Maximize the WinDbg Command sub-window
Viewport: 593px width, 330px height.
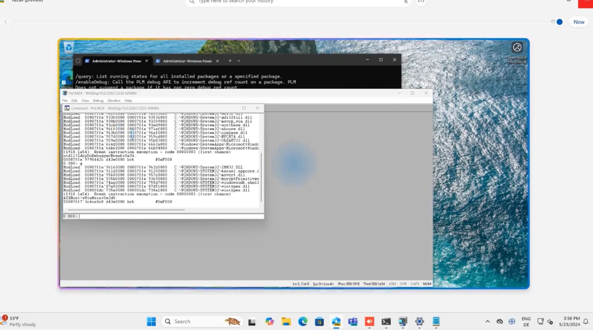pyautogui.click(x=244, y=108)
